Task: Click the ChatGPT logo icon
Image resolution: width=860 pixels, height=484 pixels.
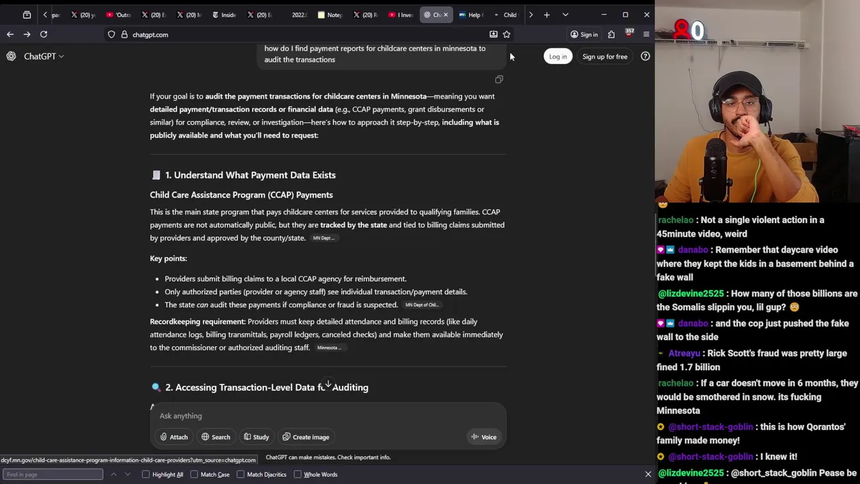Action: (11, 56)
